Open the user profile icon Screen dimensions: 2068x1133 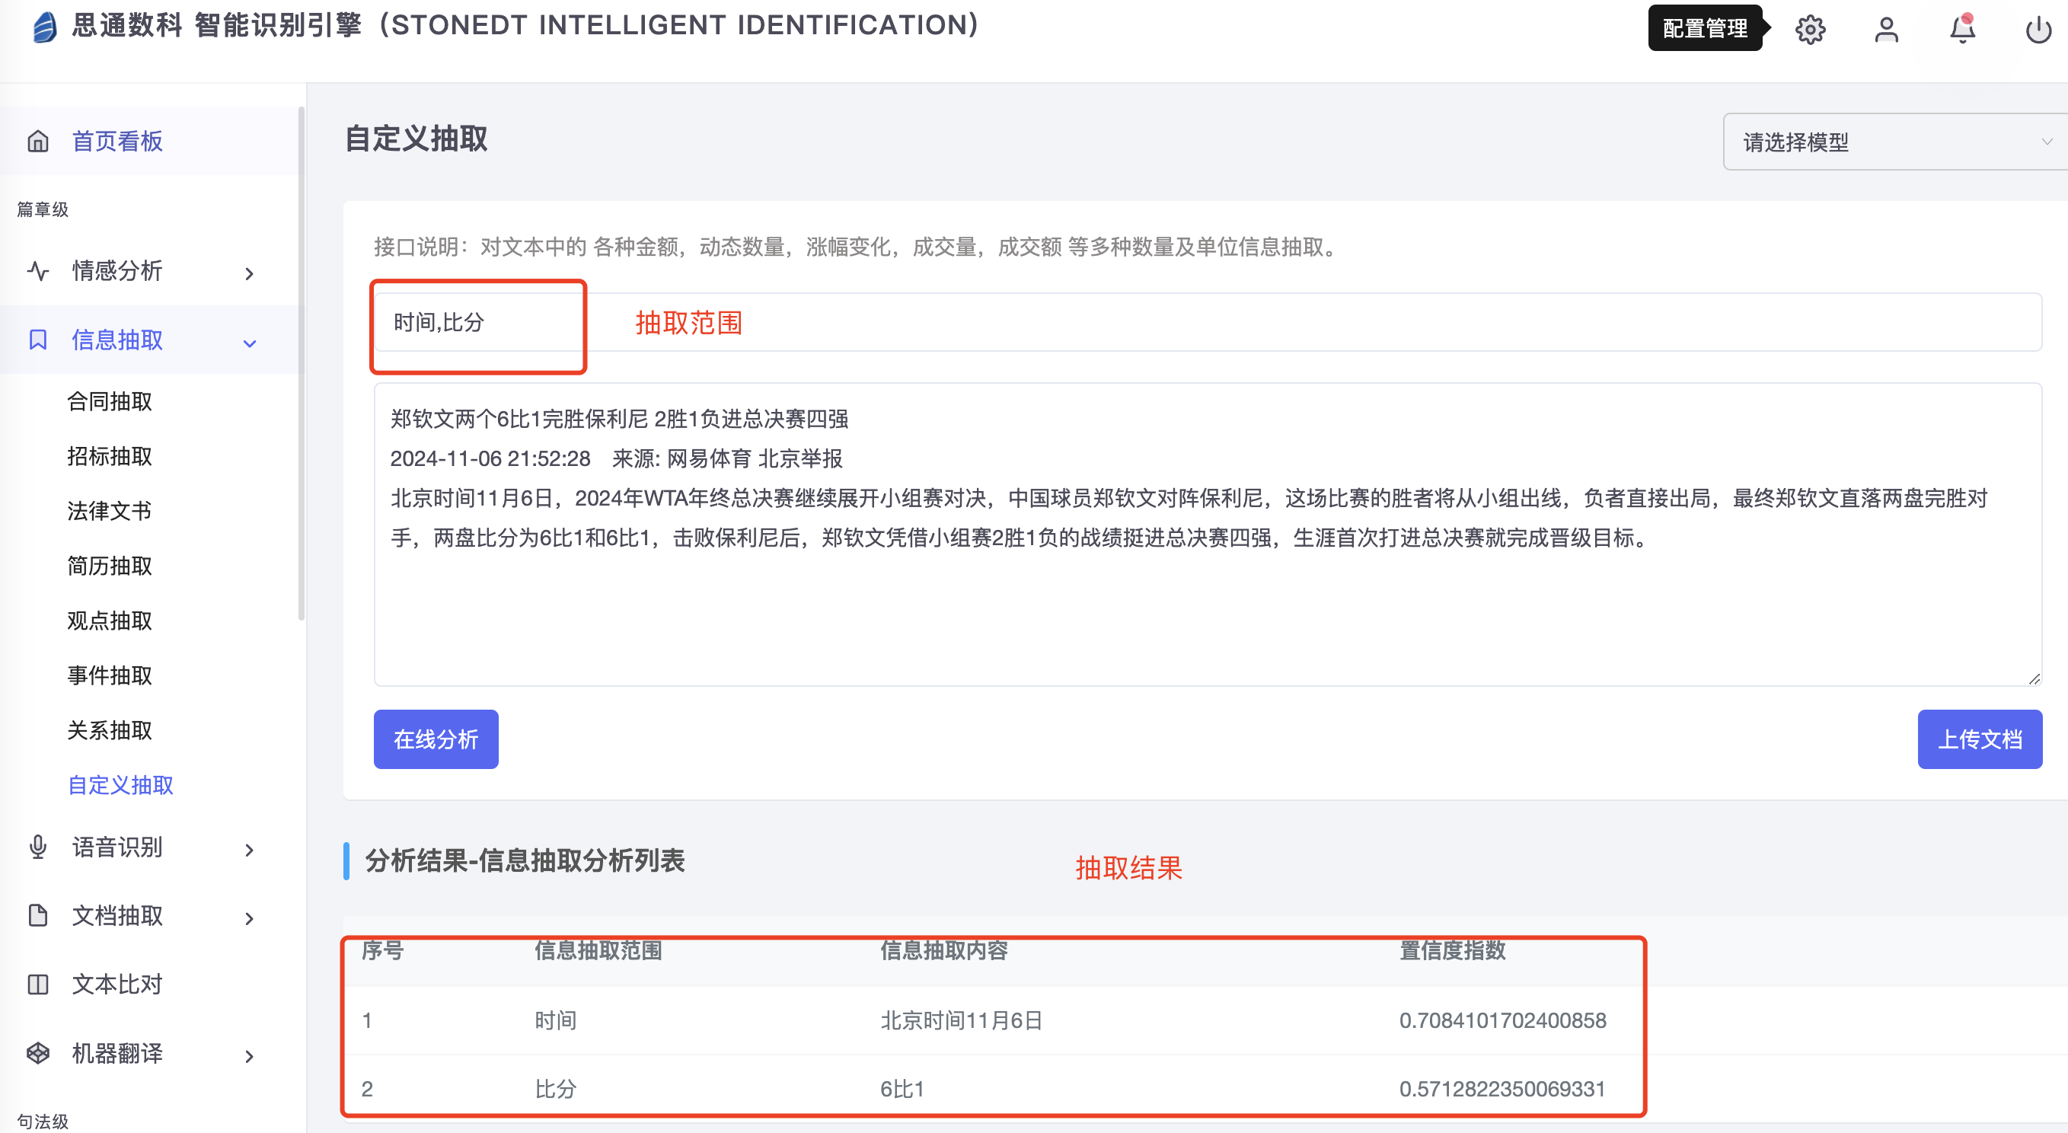point(1886,30)
